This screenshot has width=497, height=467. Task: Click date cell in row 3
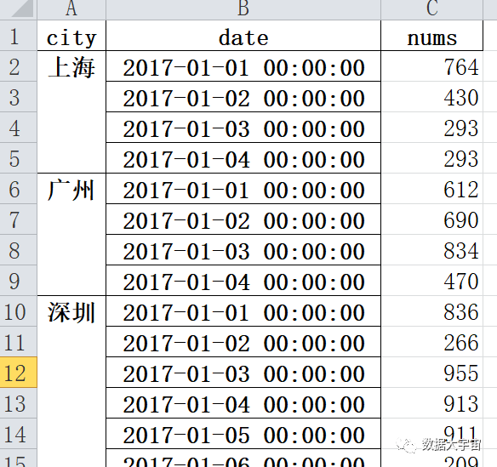243,97
